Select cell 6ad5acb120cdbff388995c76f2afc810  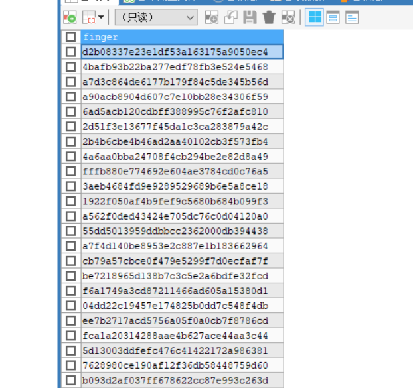(x=183, y=111)
